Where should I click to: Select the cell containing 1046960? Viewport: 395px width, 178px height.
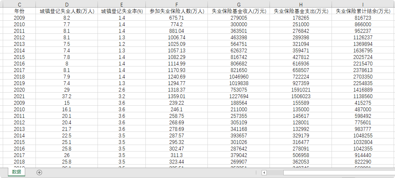239,76
